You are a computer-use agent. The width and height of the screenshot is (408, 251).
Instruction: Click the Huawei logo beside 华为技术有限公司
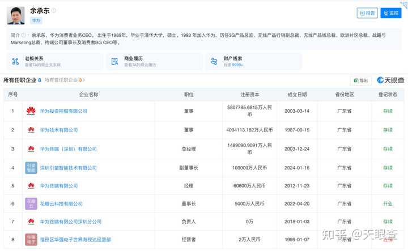[x=31, y=130]
